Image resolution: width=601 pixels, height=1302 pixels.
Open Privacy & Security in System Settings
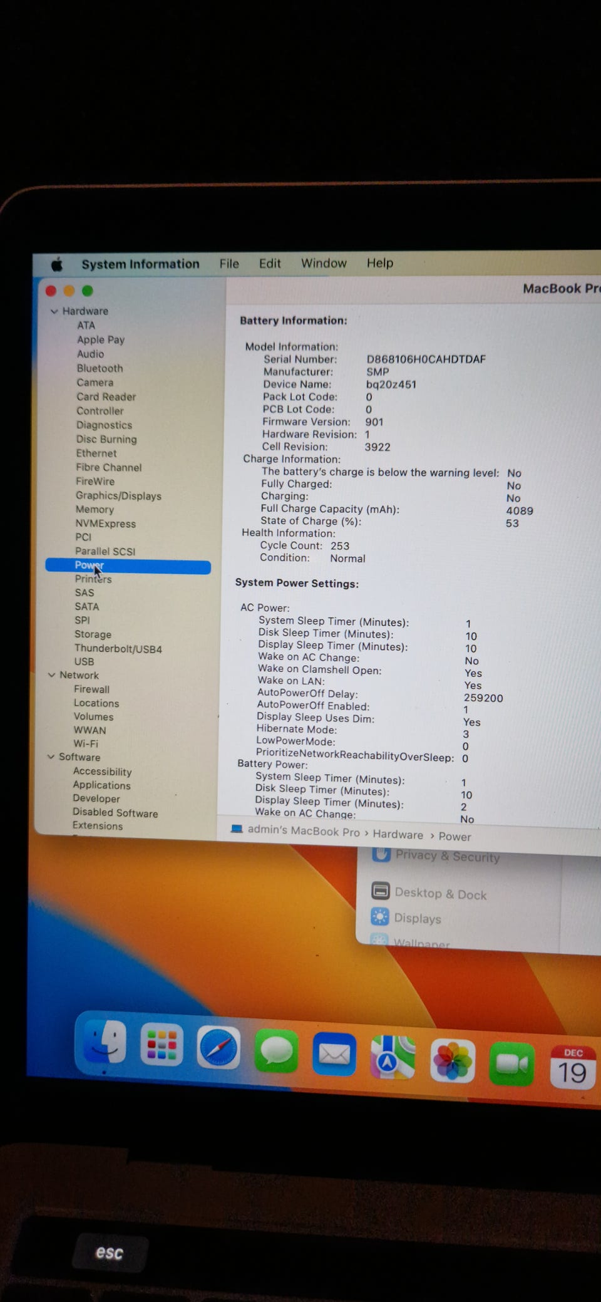pyautogui.click(x=448, y=856)
